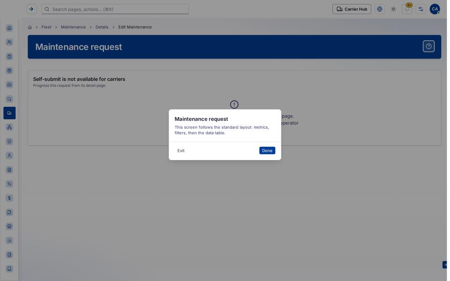Screen dimensions: 450x281
Task: Open the package box icon in sidebar
Action: [9, 71]
